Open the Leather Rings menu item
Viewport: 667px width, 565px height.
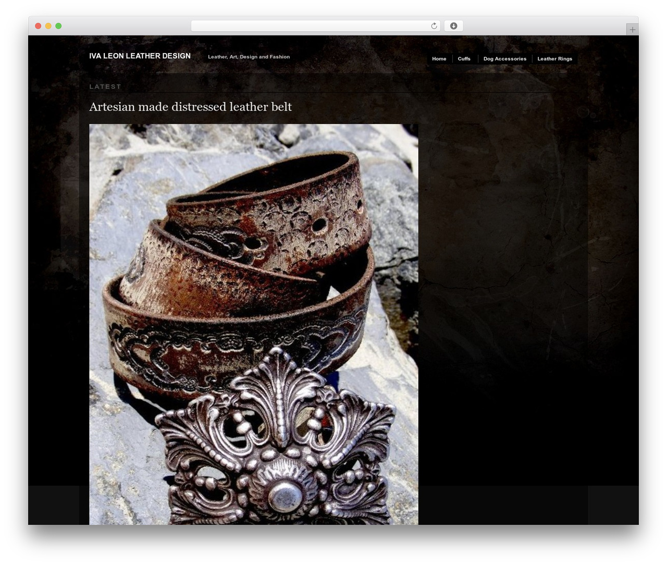pos(554,59)
